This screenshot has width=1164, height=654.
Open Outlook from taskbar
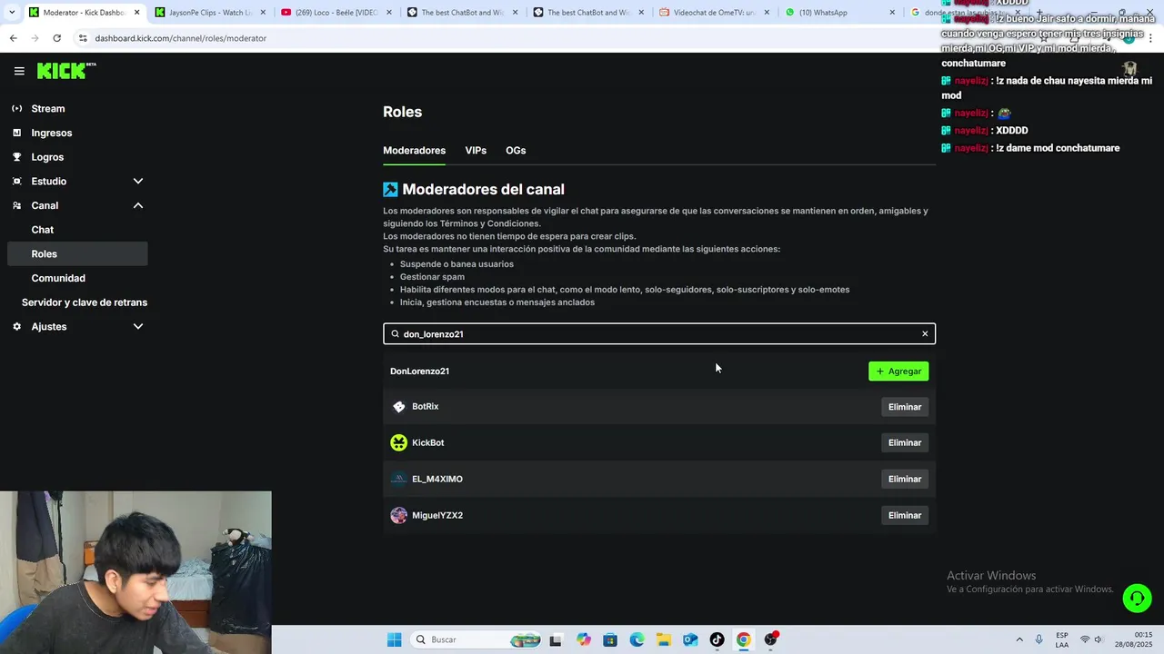click(x=690, y=639)
